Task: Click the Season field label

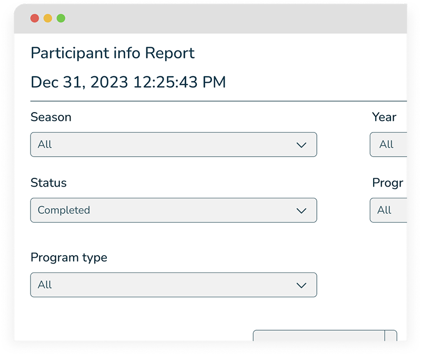Action: click(x=51, y=117)
